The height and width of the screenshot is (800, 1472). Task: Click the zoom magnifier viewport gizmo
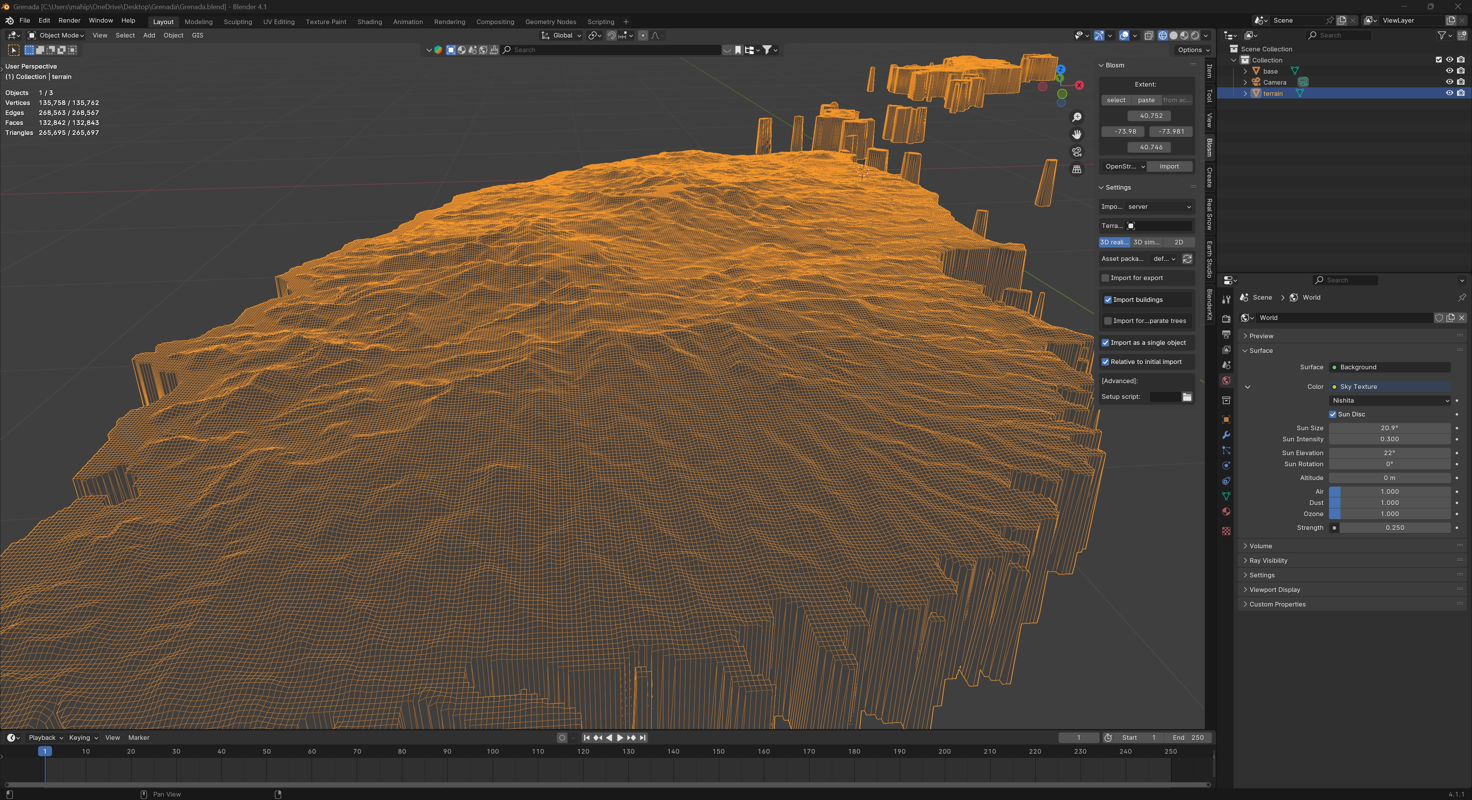tap(1076, 117)
